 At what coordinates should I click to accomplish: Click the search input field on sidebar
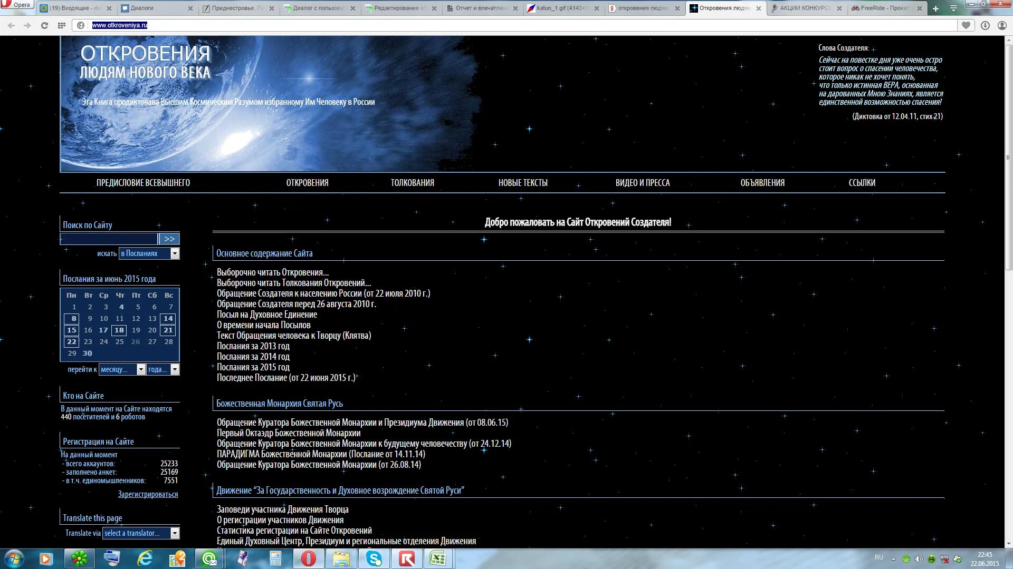tap(108, 238)
